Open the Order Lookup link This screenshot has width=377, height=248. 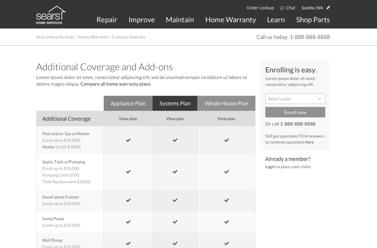260,8
